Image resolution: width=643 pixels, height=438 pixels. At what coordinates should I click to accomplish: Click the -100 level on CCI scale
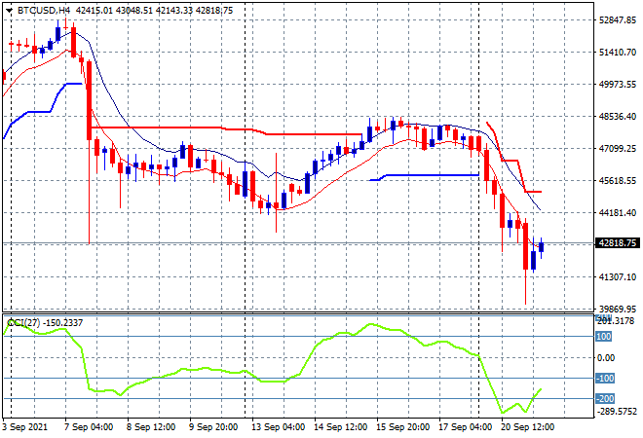click(603, 379)
